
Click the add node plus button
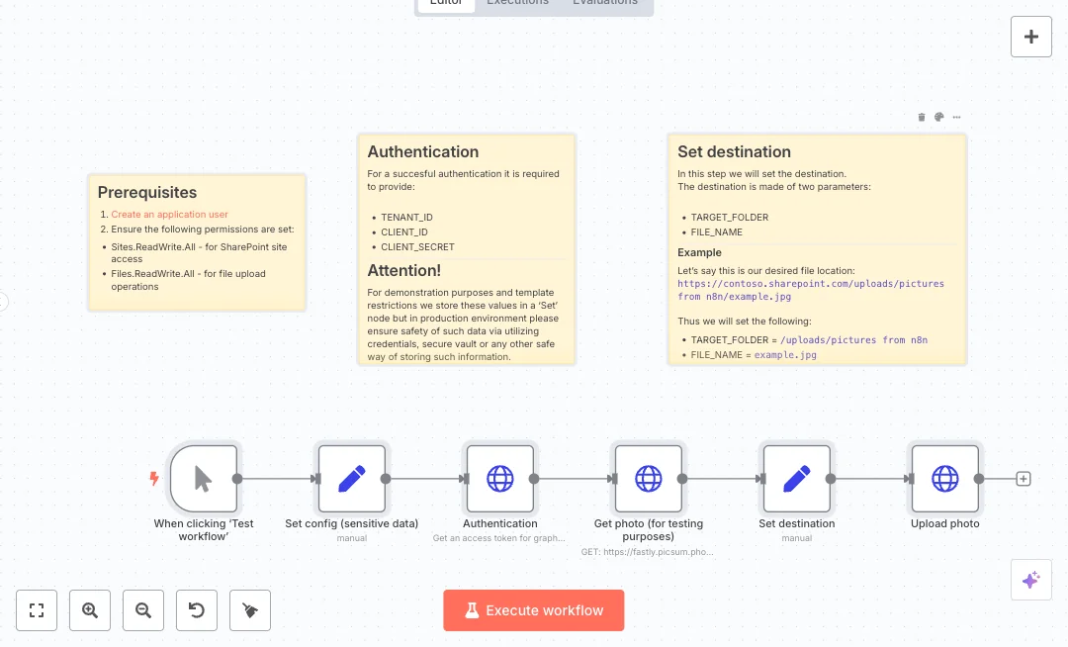click(x=1030, y=37)
